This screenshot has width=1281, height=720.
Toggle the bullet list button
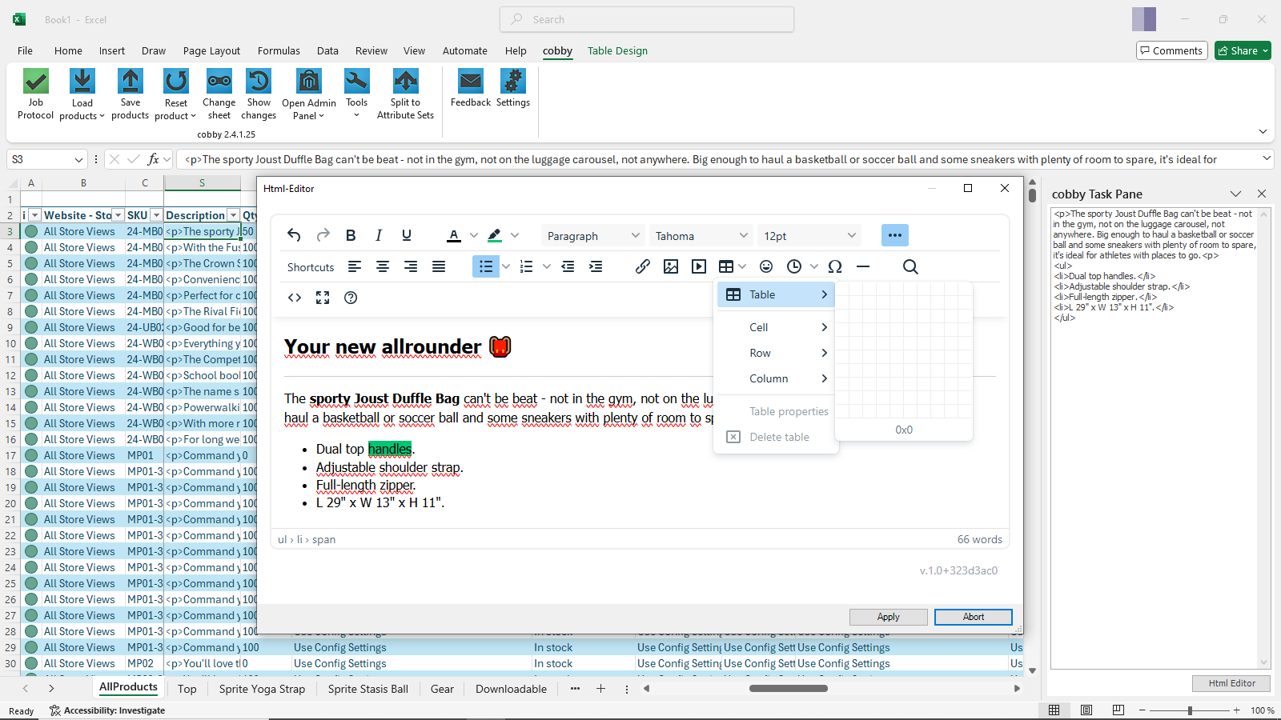(485, 266)
